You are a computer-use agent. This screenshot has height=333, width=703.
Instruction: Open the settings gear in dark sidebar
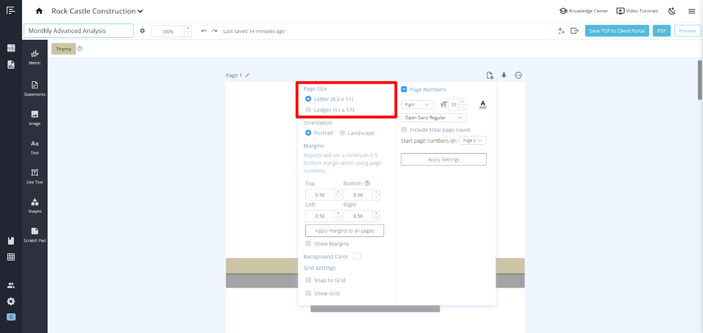(x=11, y=302)
